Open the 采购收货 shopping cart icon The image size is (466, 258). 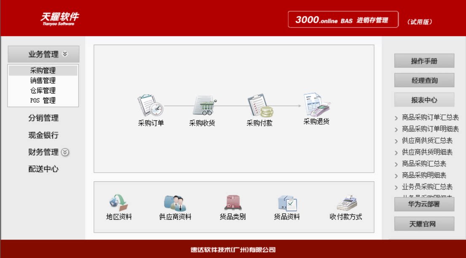(x=205, y=105)
